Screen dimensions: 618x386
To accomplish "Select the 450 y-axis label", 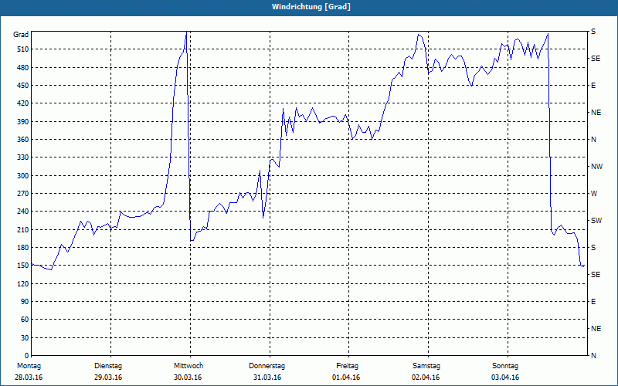I will 23,86.
